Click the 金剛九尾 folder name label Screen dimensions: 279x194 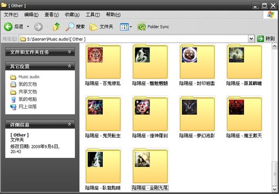[x=150, y=188]
